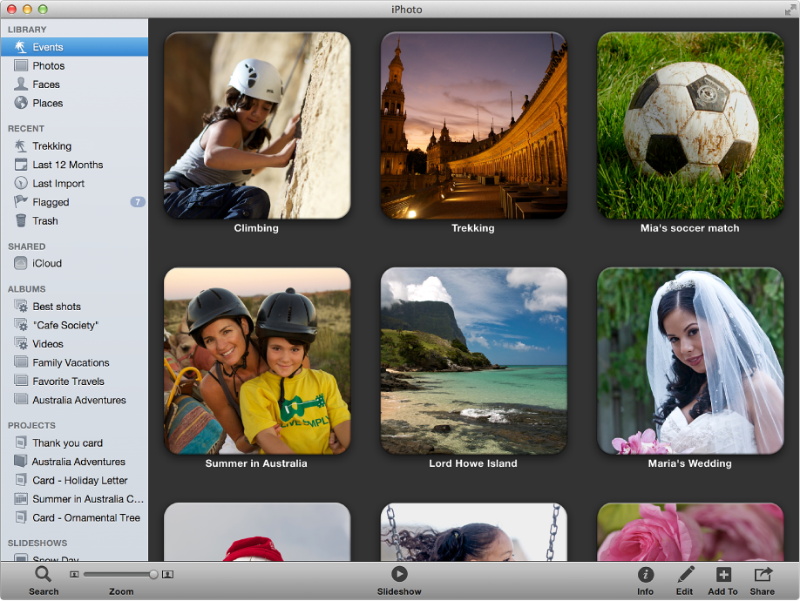This screenshot has height=601, width=800.
Task: Open Edit mode
Action: (x=684, y=575)
